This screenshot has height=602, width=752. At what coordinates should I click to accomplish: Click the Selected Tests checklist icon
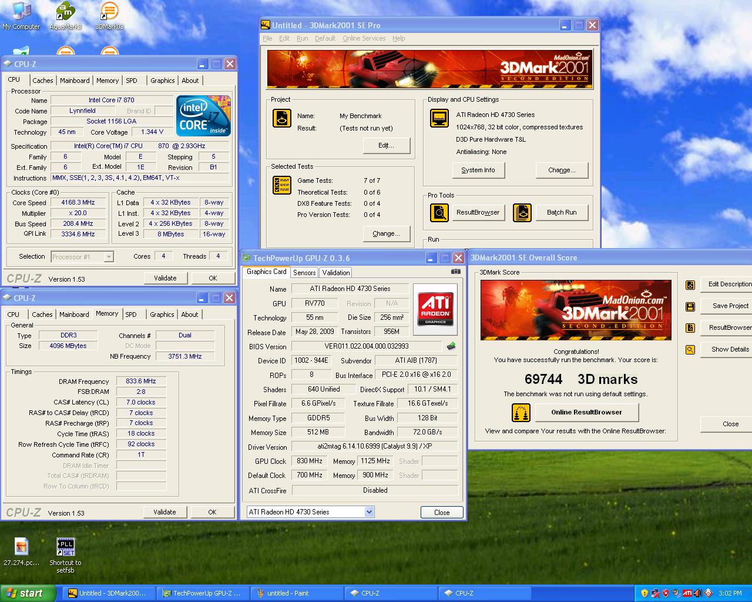[x=282, y=185]
